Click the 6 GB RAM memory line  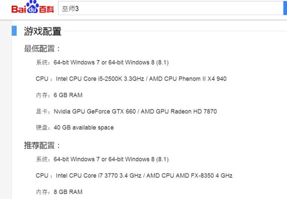[59, 95]
